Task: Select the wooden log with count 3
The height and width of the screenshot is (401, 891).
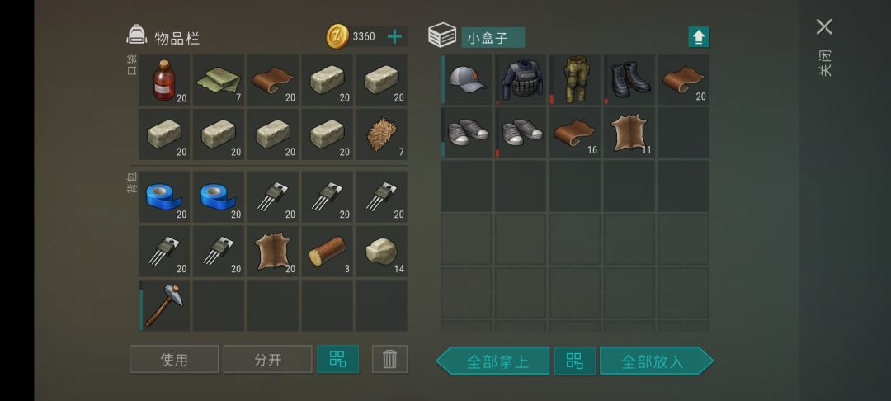Action: [327, 251]
